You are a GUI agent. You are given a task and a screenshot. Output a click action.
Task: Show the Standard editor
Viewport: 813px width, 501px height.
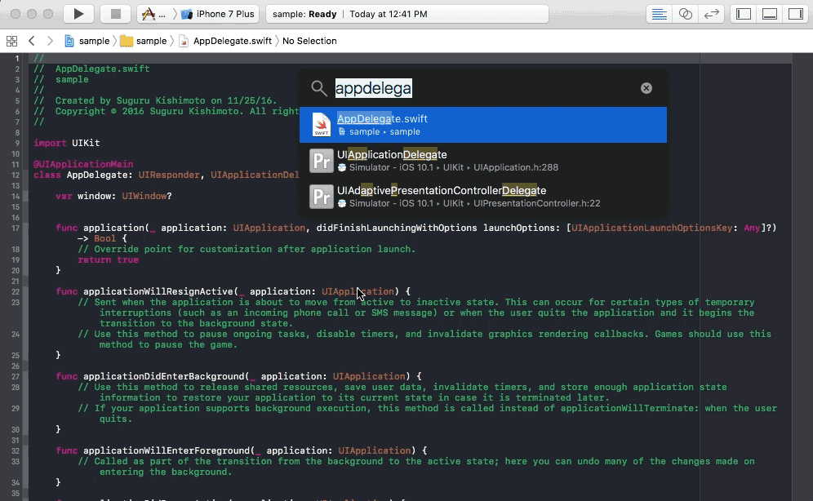tap(659, 14)
